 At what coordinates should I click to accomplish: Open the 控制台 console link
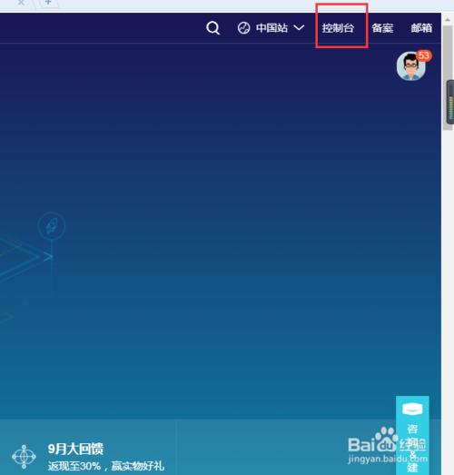[x=338, y=28]
